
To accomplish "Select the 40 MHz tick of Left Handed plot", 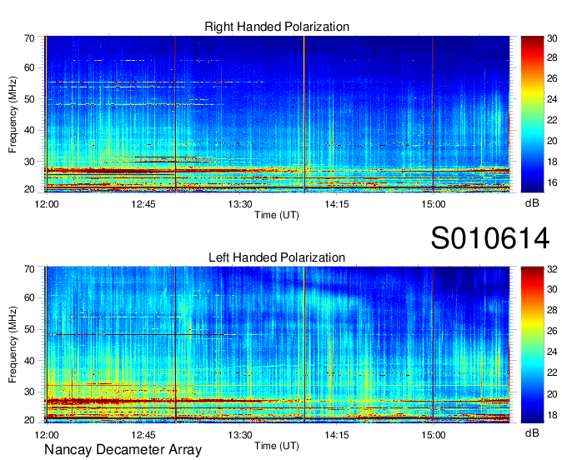I will click(30, 361).
